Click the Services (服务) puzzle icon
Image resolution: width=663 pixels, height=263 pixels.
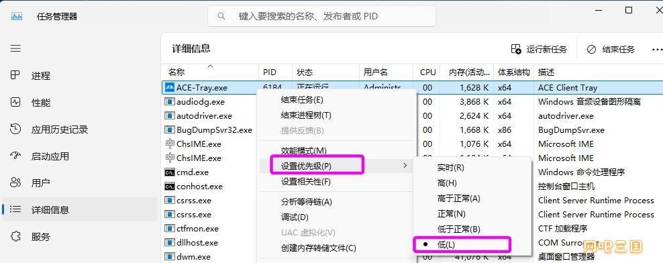pos(15,236)
